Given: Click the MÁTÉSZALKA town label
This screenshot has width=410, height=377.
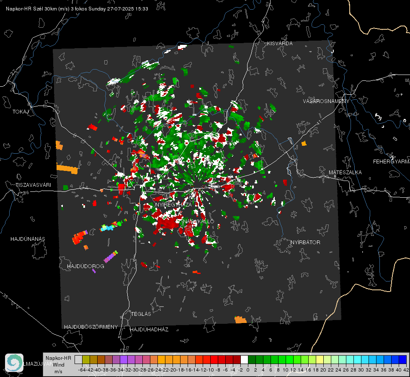Looking at the screenshot, I should tap(345, 172).
